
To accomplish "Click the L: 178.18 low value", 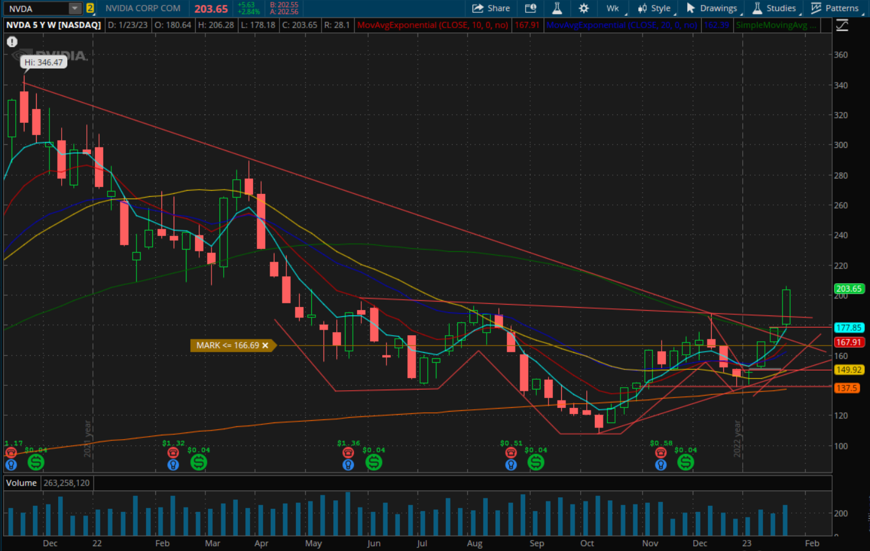I will (x=258, y=25).
